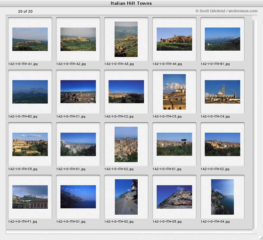Click the Italian Hill Towns window title
This screenshot has width=263, height=240.
131,3
